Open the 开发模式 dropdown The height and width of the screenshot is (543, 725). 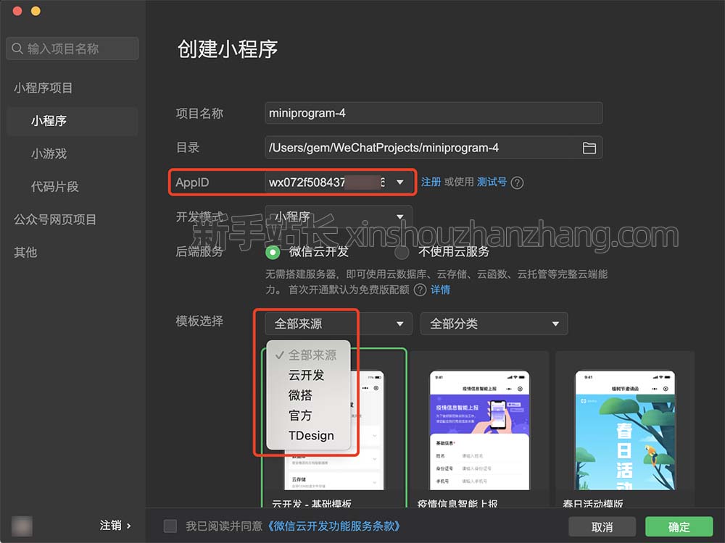[339, 216]
